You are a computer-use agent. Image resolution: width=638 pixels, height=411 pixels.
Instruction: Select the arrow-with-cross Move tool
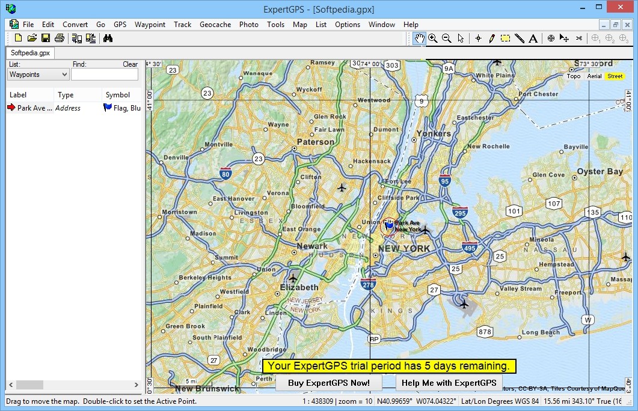pos(564,38)
